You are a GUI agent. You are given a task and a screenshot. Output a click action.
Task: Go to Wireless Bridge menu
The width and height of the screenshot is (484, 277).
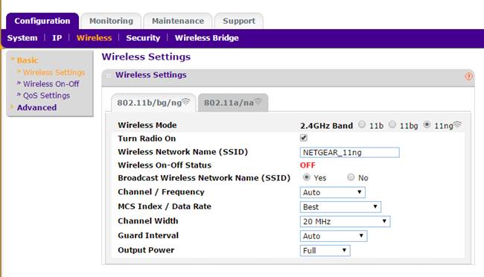206,38
